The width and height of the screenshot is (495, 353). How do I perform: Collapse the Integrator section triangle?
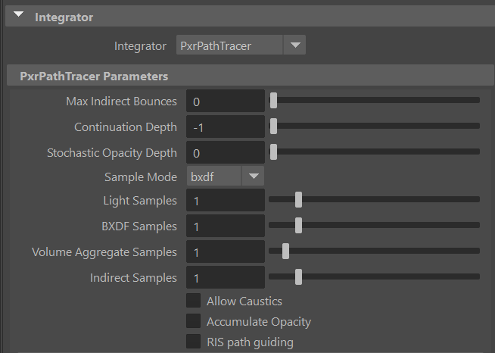pyautogui.click(x=19, y=16)
